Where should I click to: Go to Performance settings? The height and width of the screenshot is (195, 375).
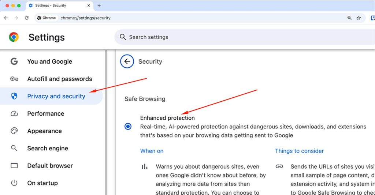click(x=45, y=113)
